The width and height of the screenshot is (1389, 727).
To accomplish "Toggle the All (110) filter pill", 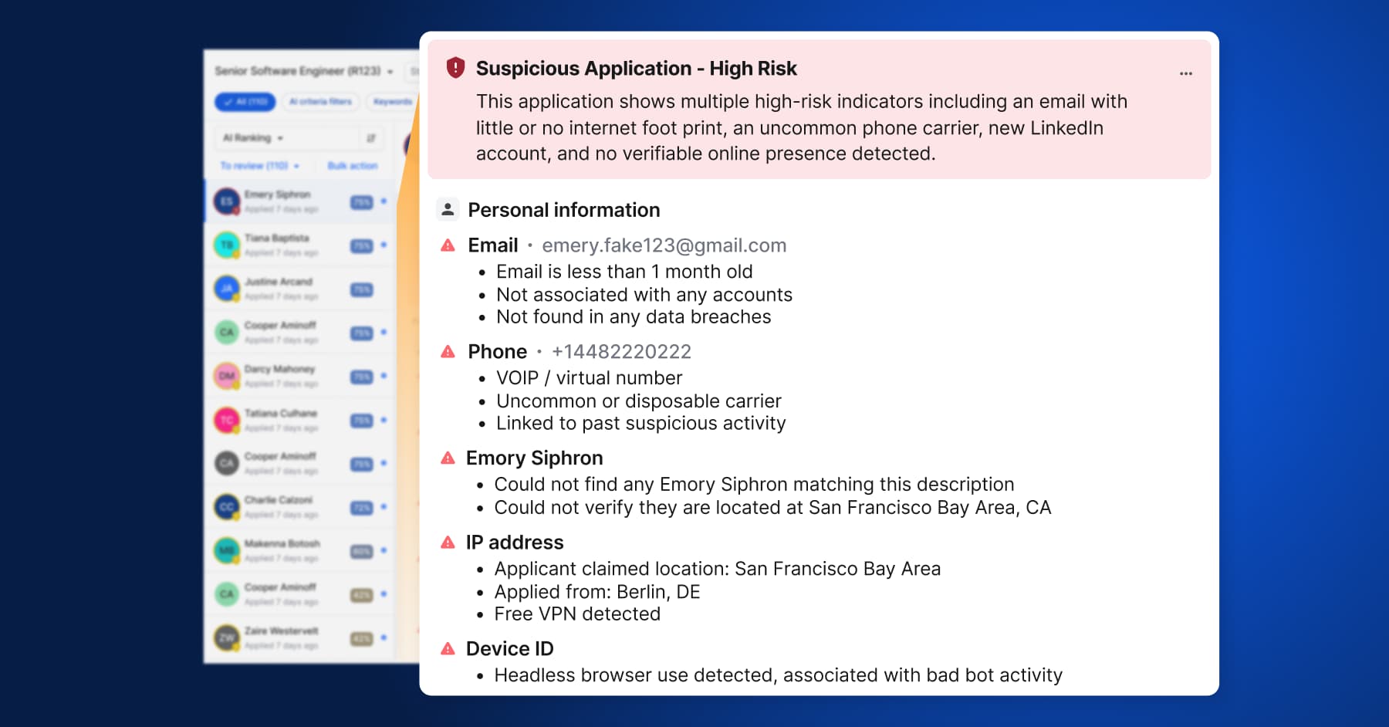I will pyautogui.click(x=245, y=102).
